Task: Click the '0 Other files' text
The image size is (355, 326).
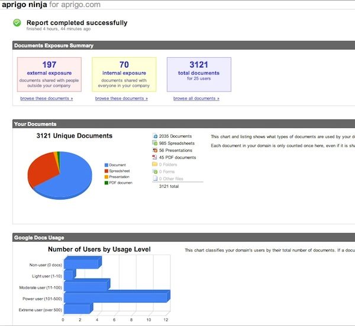Action: pos(171,179)
